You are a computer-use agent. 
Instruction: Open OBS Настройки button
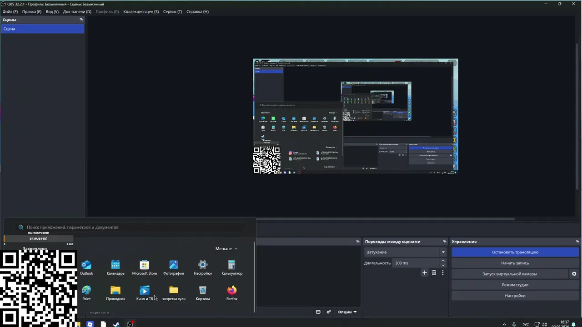[515, 296]
